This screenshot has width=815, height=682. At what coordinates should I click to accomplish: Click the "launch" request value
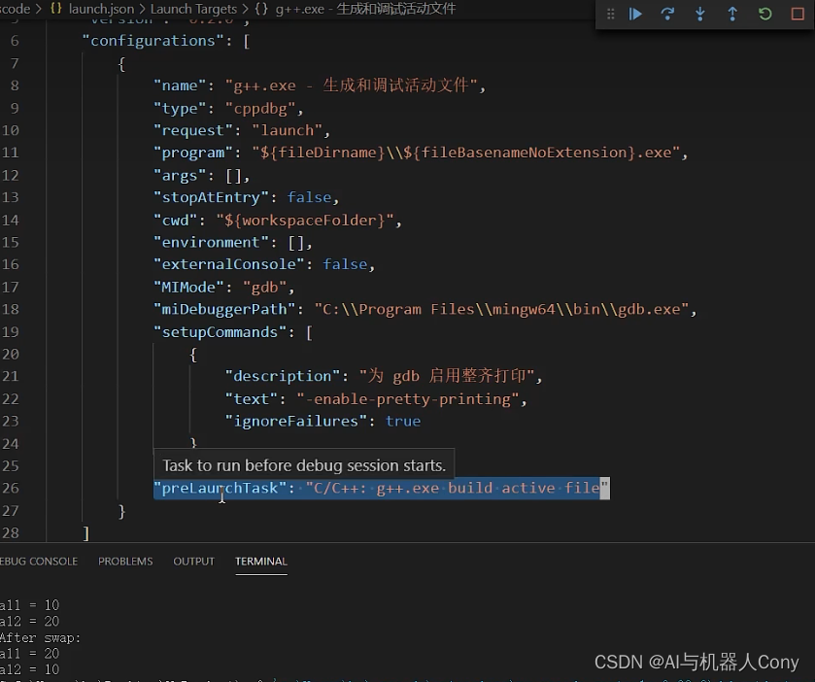(x=288, y=130)
